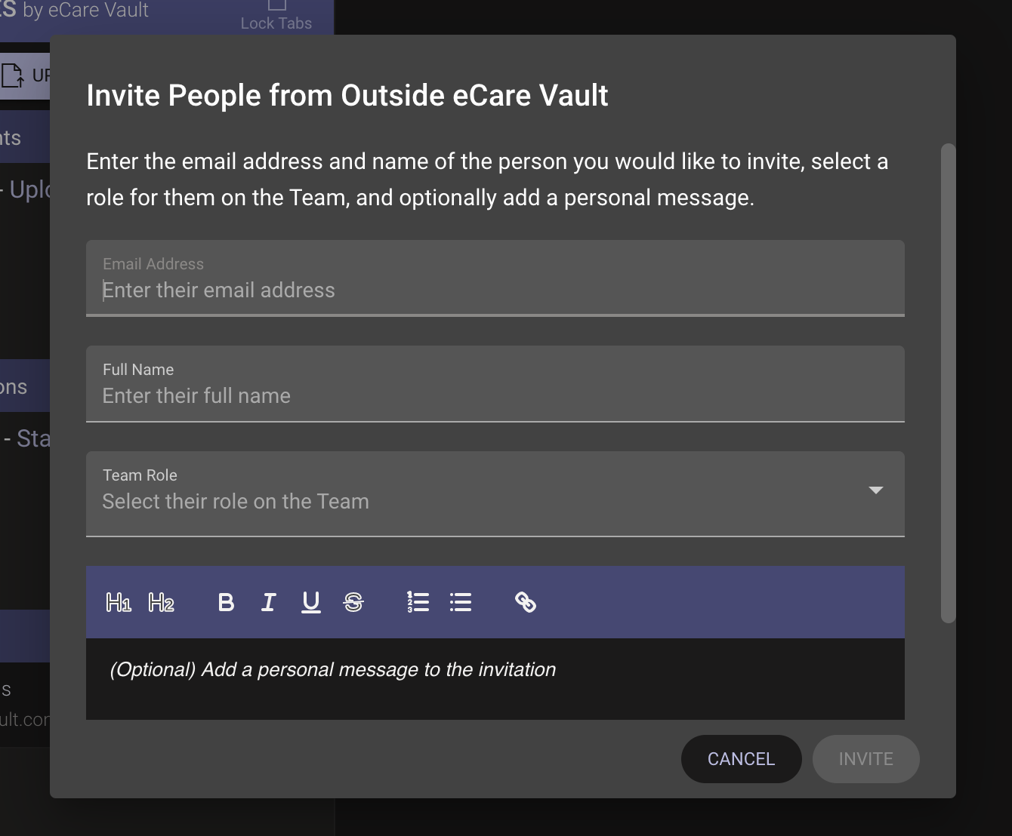The width and height of the screenshot is (1012, 836).
Task: Insert a hyperlink in message
Action: point(526,602)
